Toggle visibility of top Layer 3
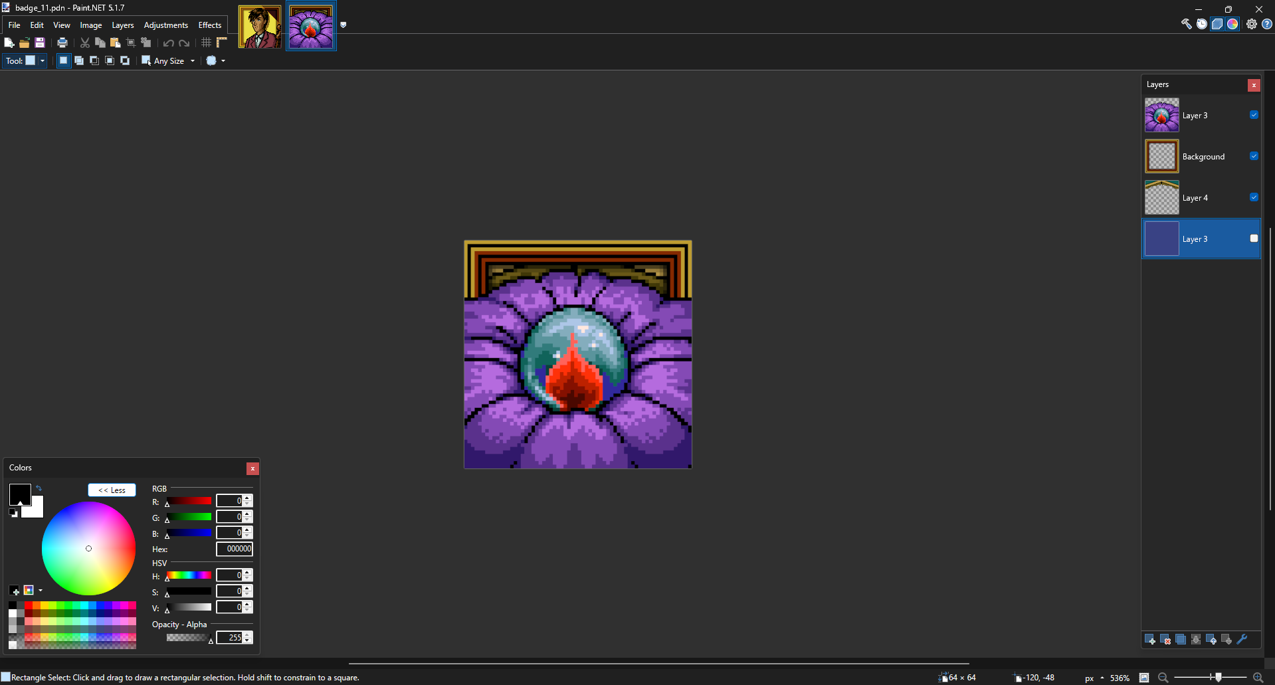 tap(1254, 115)
